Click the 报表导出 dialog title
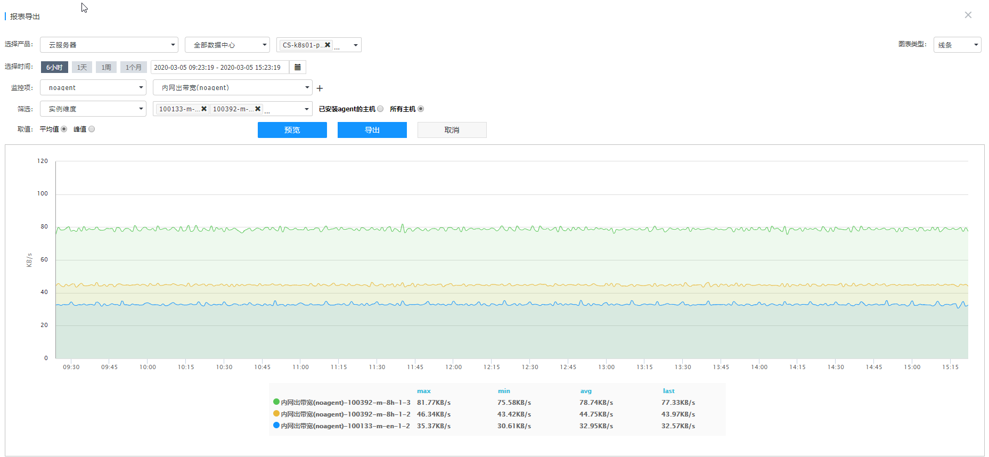Screen dimensions: 989x457 pos(25,17)
